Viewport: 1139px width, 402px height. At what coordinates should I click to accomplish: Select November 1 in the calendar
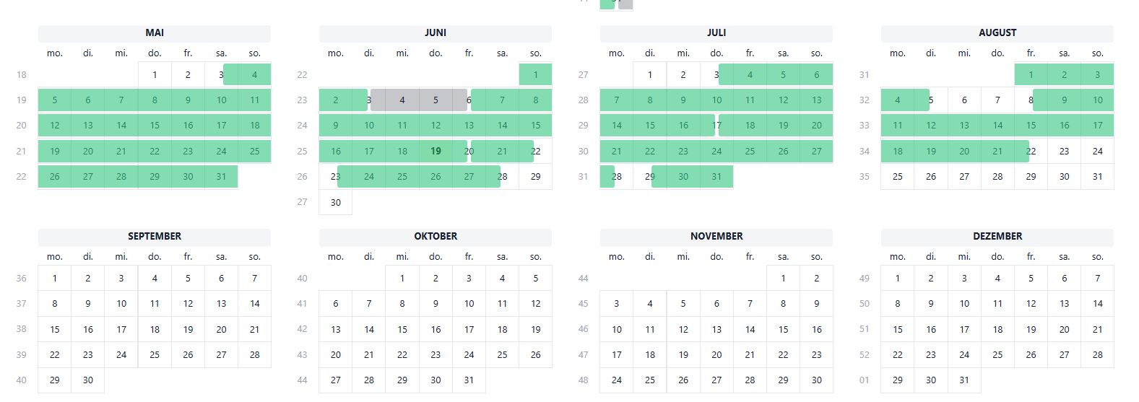pos(783,279)
